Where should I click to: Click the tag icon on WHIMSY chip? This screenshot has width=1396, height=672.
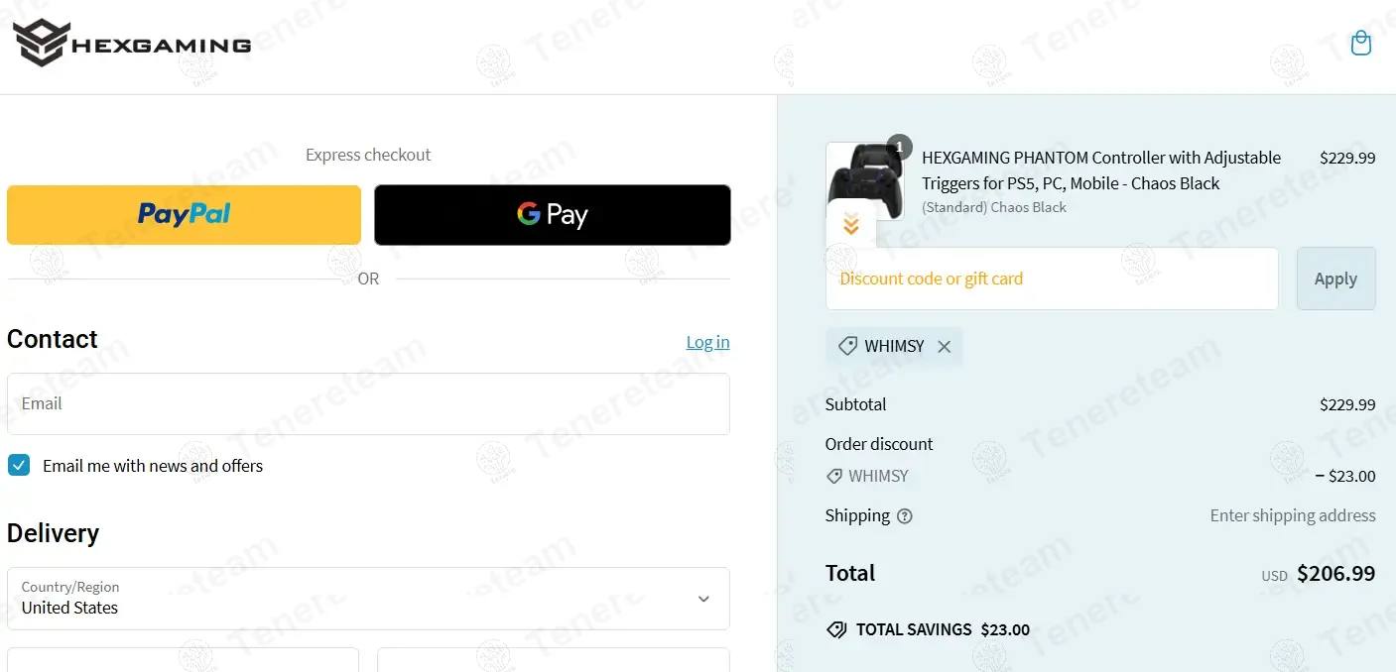[848, 347]
